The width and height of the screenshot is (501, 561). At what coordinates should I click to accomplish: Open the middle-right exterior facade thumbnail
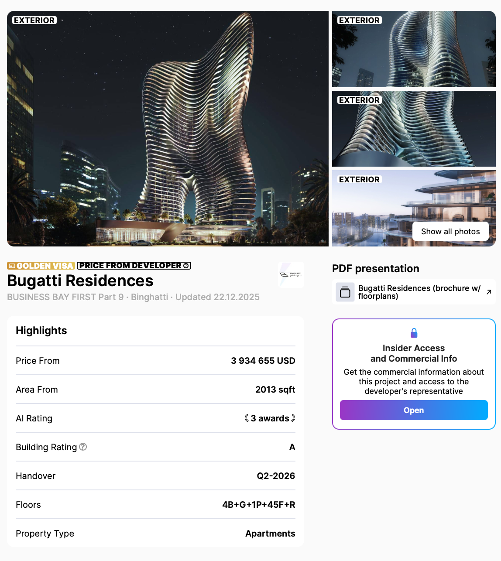click(414, 129)
